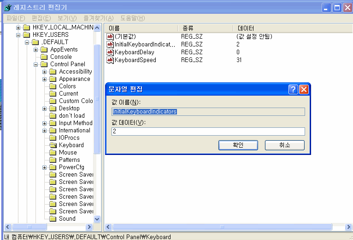Collapse the .DEFAULT tree node
The width and height of the screenshot is (353, 240).
point(27,42)
